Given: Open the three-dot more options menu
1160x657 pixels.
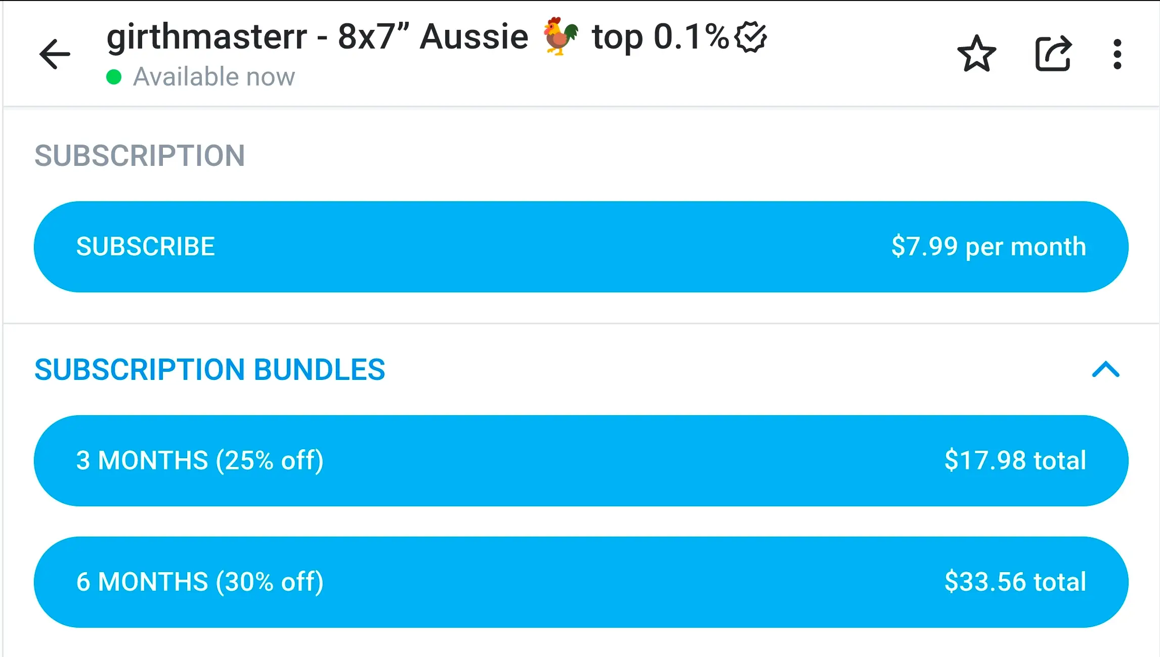Looking at the screenshot, I should point(1118,54).
